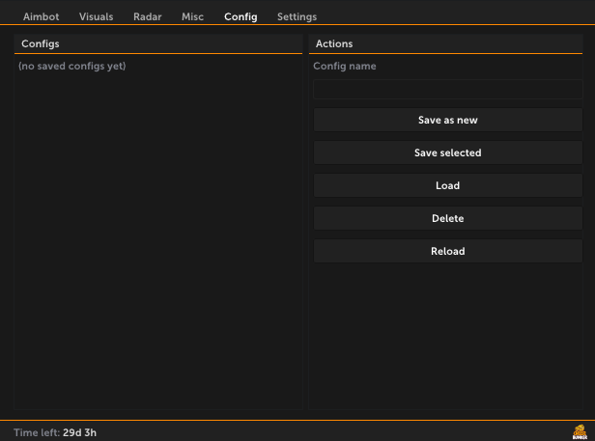This screenshot has height=441, width=595.
Task: Select the Misc tab
Action: tap(192, 16)
